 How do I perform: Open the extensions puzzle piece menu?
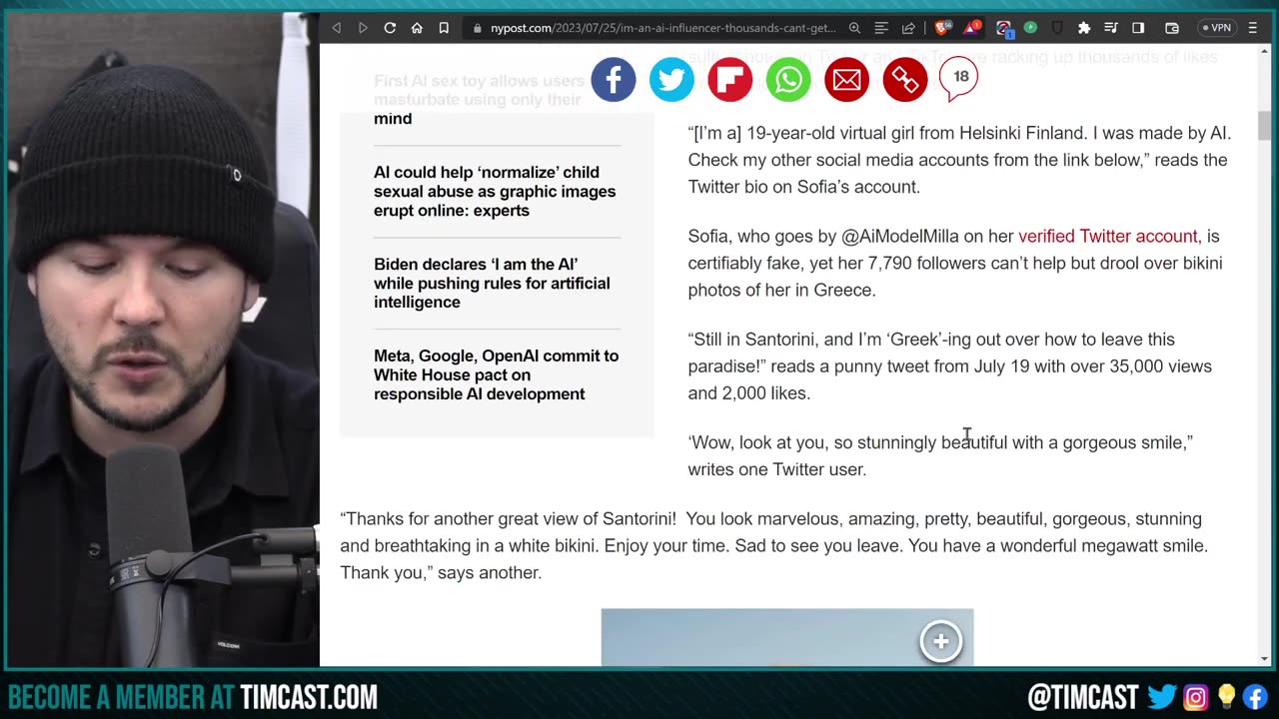pyautogui.click(x=1084, y=28)
